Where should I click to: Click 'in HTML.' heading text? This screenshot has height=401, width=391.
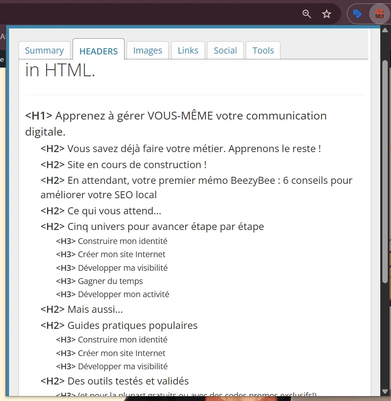pos(60,70)
